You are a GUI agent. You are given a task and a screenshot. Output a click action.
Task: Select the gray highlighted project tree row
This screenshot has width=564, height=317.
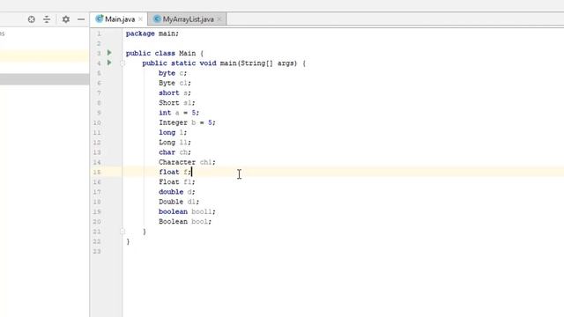(45, 79)
